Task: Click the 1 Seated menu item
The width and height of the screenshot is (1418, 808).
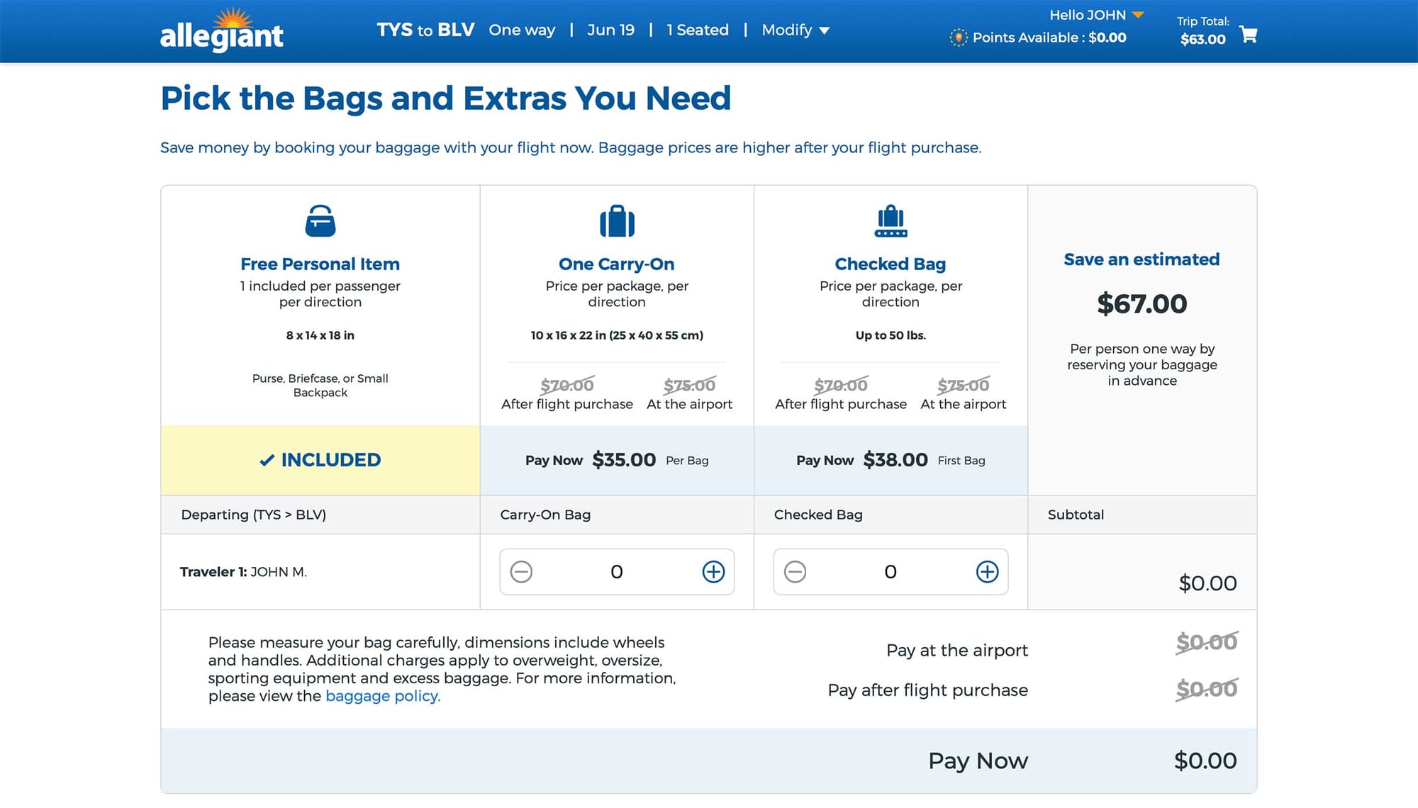Action: 698,30
